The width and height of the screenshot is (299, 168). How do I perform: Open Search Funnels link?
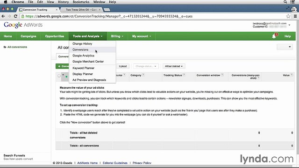pyautogui.click(x=14, y=155)
